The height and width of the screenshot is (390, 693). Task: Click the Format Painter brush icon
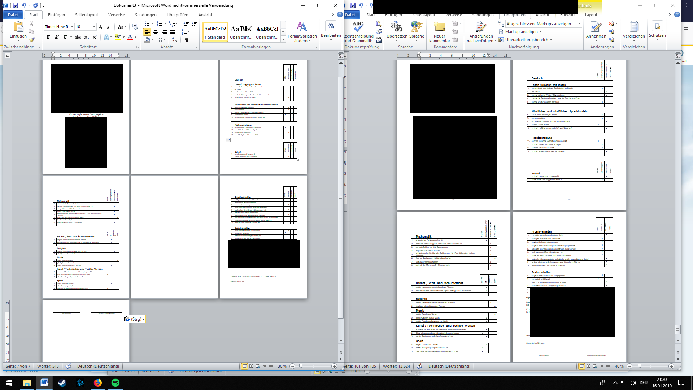pos(32,40)
